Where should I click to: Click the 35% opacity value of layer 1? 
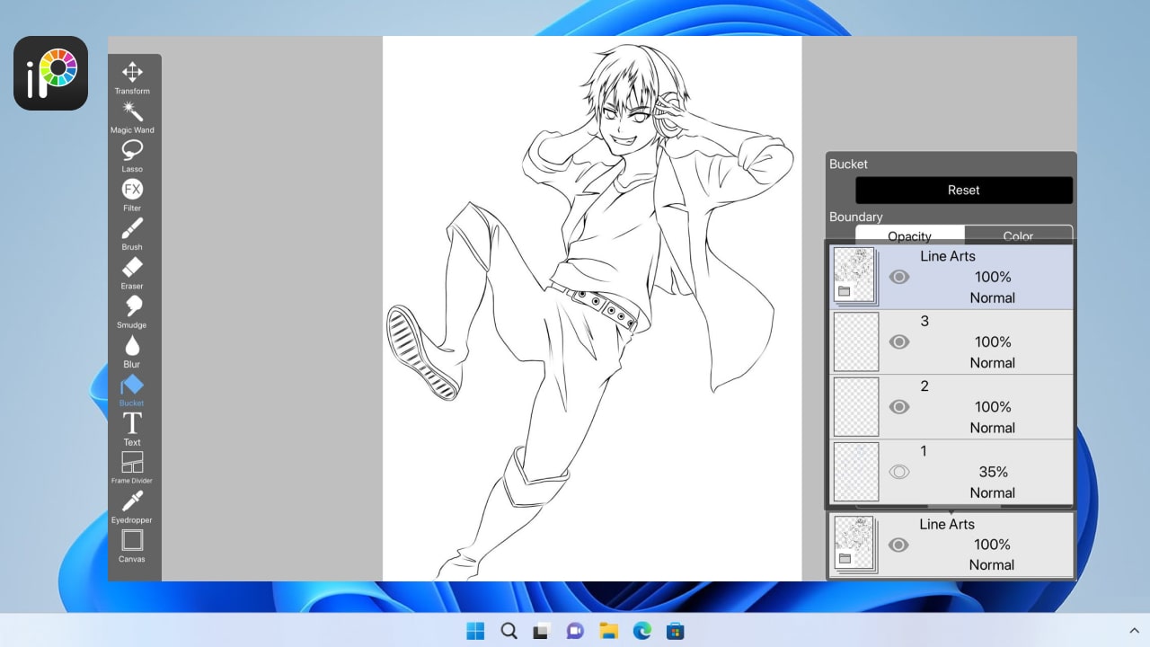[993, 472]
